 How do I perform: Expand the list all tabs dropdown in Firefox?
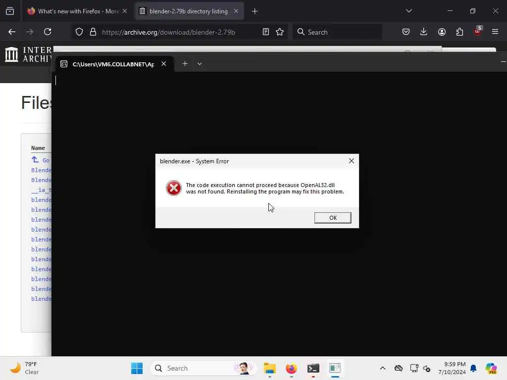pyautogui.click(x=408, y=11)
